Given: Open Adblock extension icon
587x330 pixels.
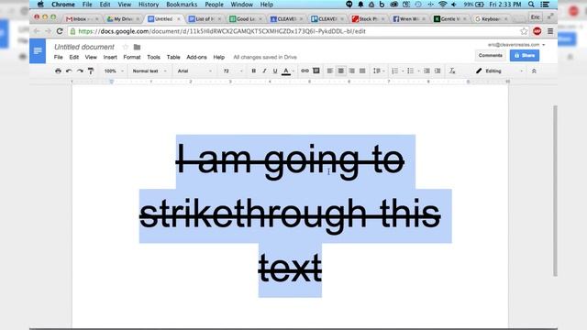Looking at the screenshot, I should tap(537, 31).
